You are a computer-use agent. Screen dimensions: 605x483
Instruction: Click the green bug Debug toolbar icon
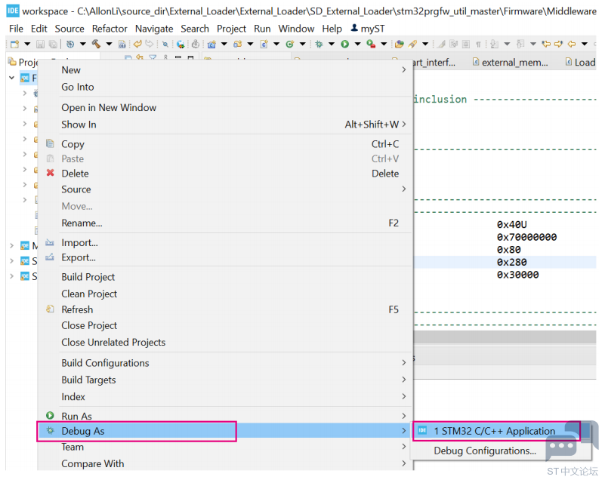[319, 44]
